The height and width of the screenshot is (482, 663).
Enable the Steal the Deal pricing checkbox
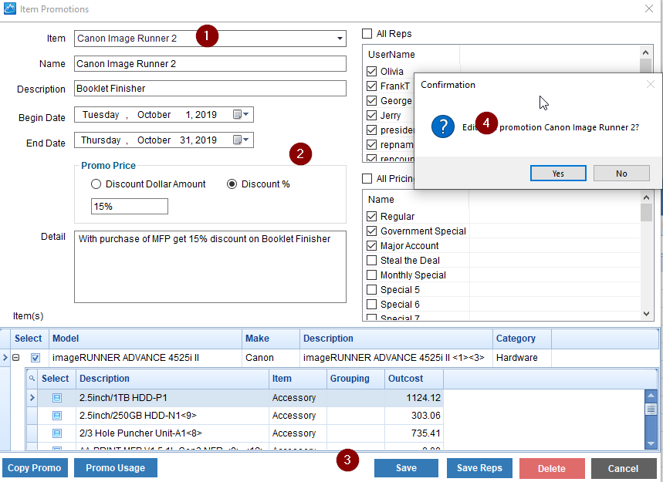pyautogui.click(x=372, y=260)
